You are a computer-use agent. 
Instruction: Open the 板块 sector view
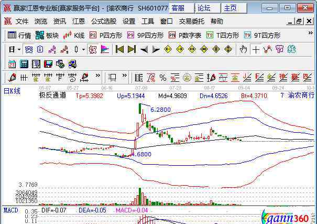point(47,36)
